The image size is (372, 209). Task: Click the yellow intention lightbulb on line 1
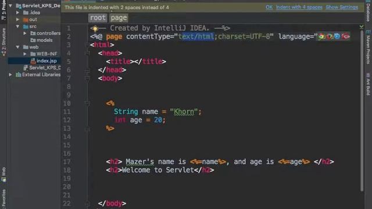pyautogui.click(x=95, y=28)
